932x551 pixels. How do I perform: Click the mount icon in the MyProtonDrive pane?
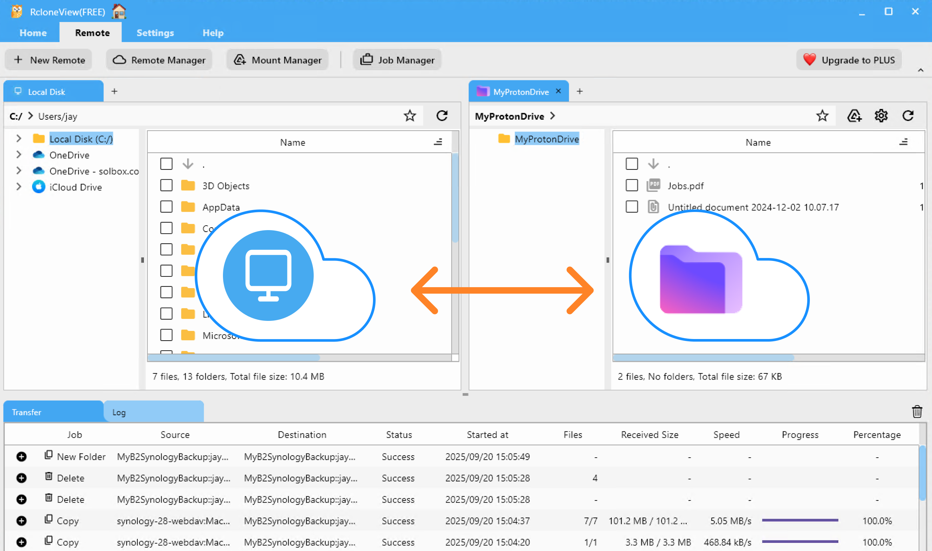(854, 116)
